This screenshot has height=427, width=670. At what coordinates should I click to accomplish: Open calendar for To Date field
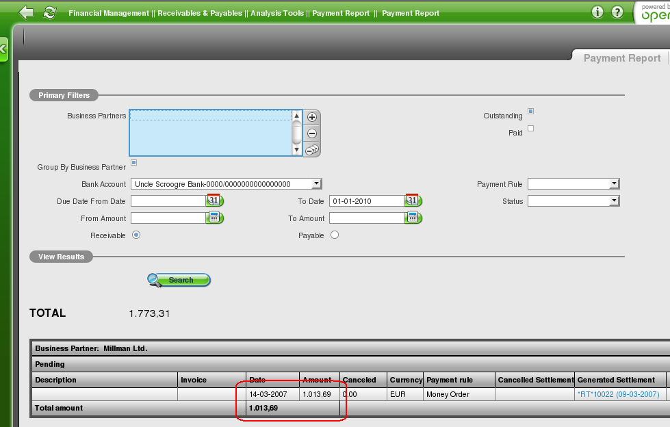[413, 200]
